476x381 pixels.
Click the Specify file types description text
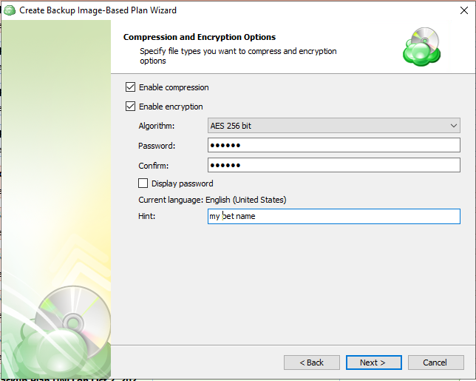[238, 52]
